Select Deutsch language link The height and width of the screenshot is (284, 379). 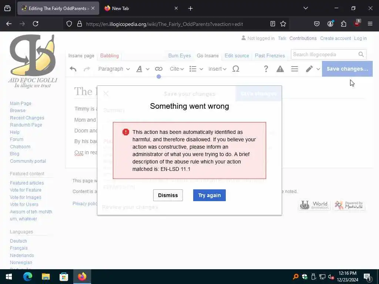pos(19,241)
